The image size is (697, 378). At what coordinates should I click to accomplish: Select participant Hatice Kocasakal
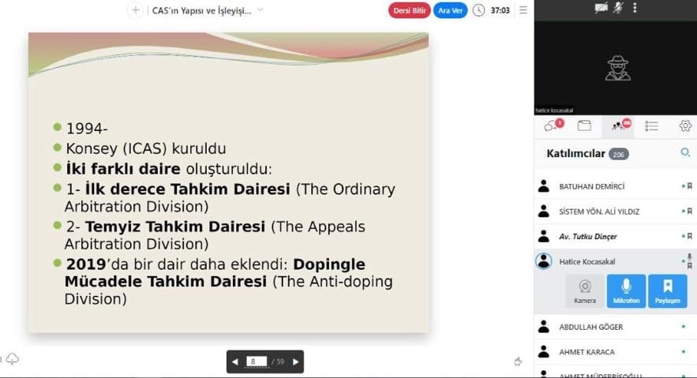615,261
